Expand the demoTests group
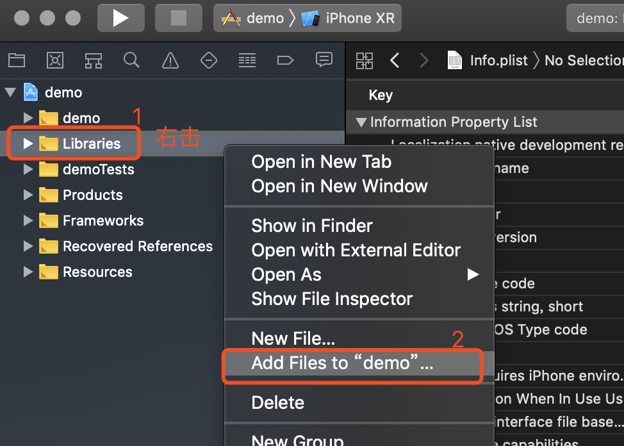This screenshot has height=446, width=624. [28, 169]
